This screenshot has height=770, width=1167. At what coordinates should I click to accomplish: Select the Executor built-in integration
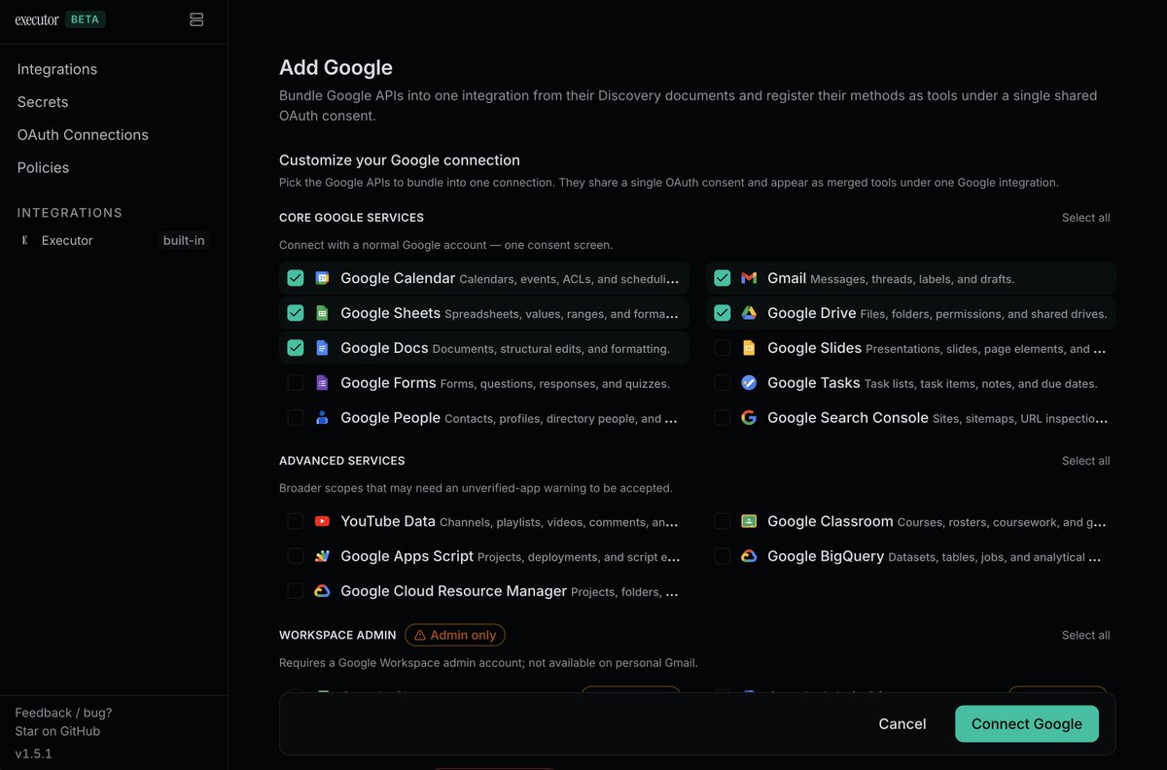click(x=114, y=240)
